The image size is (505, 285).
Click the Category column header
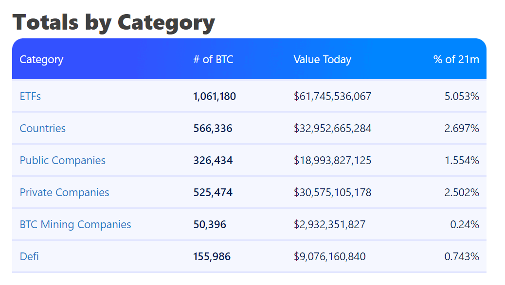click(41, 59)
